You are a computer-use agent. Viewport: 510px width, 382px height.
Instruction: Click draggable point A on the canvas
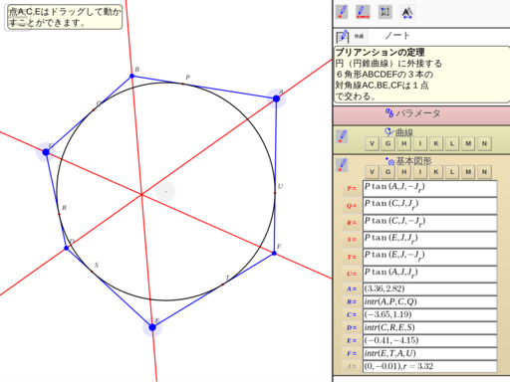(x=276, y=98)
